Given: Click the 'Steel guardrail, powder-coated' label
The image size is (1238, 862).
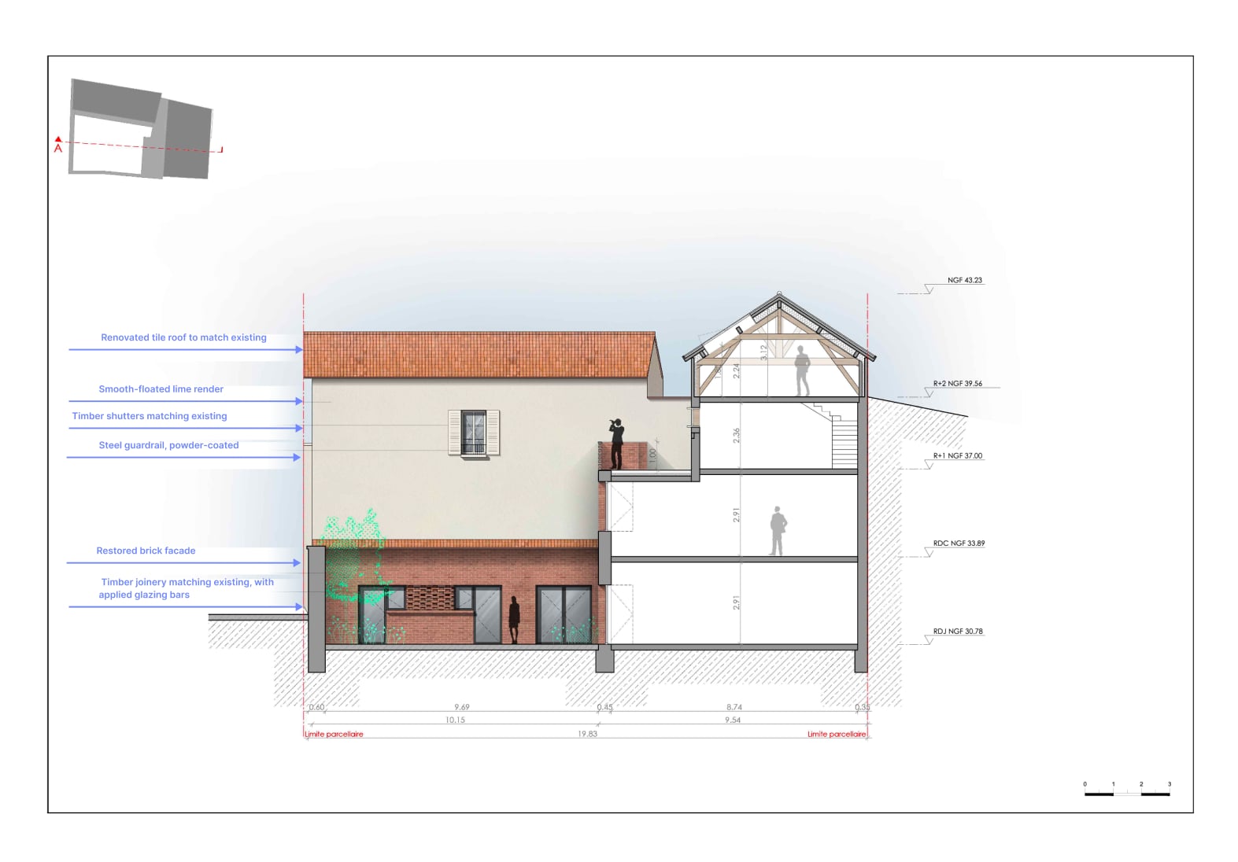Looking at the screenshot, I should click(168, 445).
